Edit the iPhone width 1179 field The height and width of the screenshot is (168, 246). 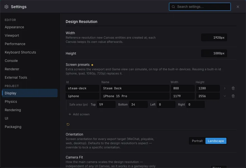coord(183,96)
